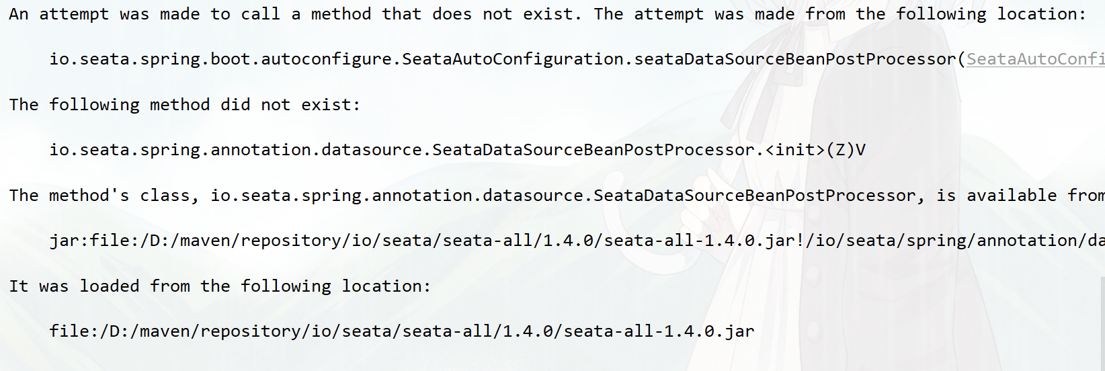Click "It was loaded from the following location:"

[220, 286]
